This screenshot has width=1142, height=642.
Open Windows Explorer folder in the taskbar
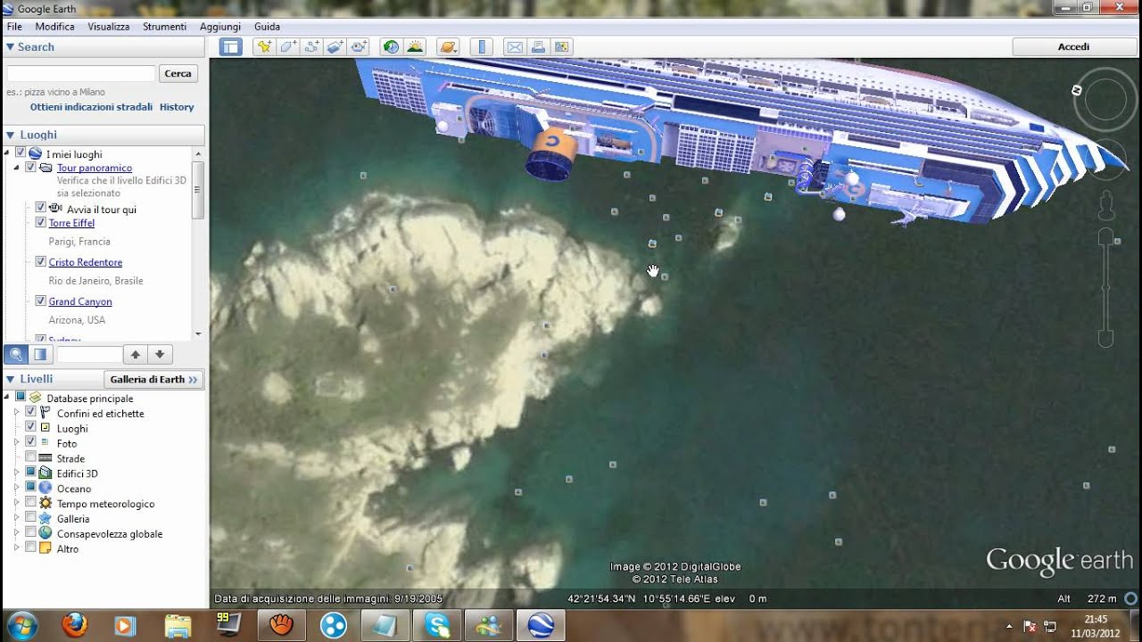[x=178, y=625]
